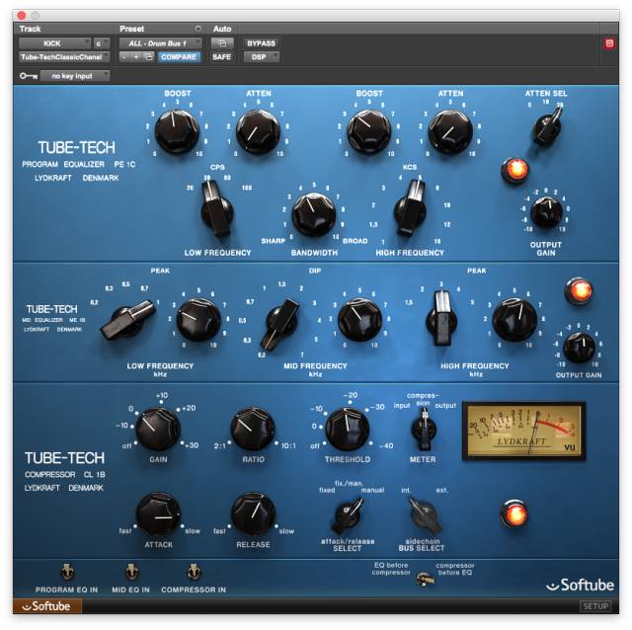
Task: Click the compressor THRESHOLD knob
Action: 347,429
